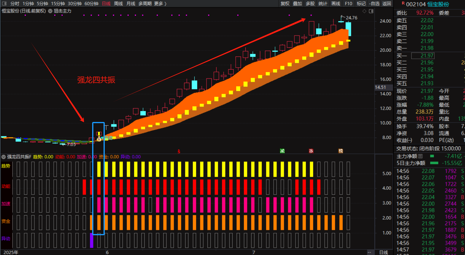Switch to the 周线 weekly chart tab
Viewport: 465px width, 255px height.
tap(118, 3)
